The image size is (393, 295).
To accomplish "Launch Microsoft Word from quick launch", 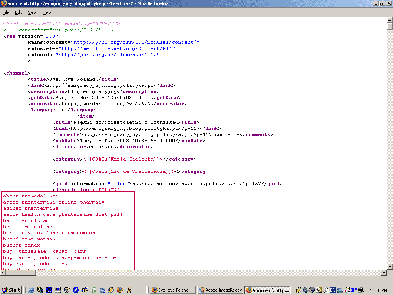I will (49, 290).
